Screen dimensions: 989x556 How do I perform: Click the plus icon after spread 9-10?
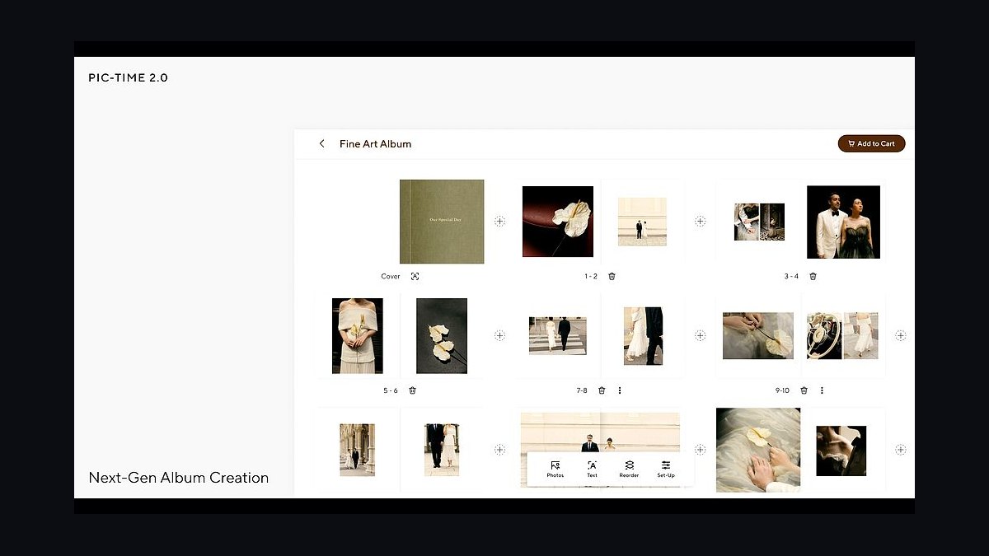click(900, 335)
